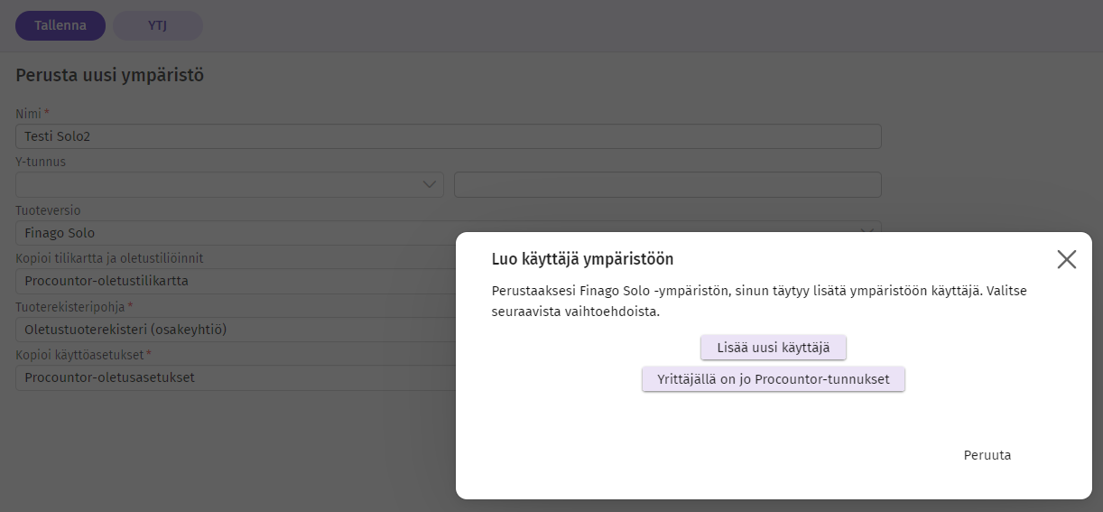Choose Yrittäjällä on jo Procountor-tunnukset
Viewport: 1103px width, 512px height.
tap(774, 379)
